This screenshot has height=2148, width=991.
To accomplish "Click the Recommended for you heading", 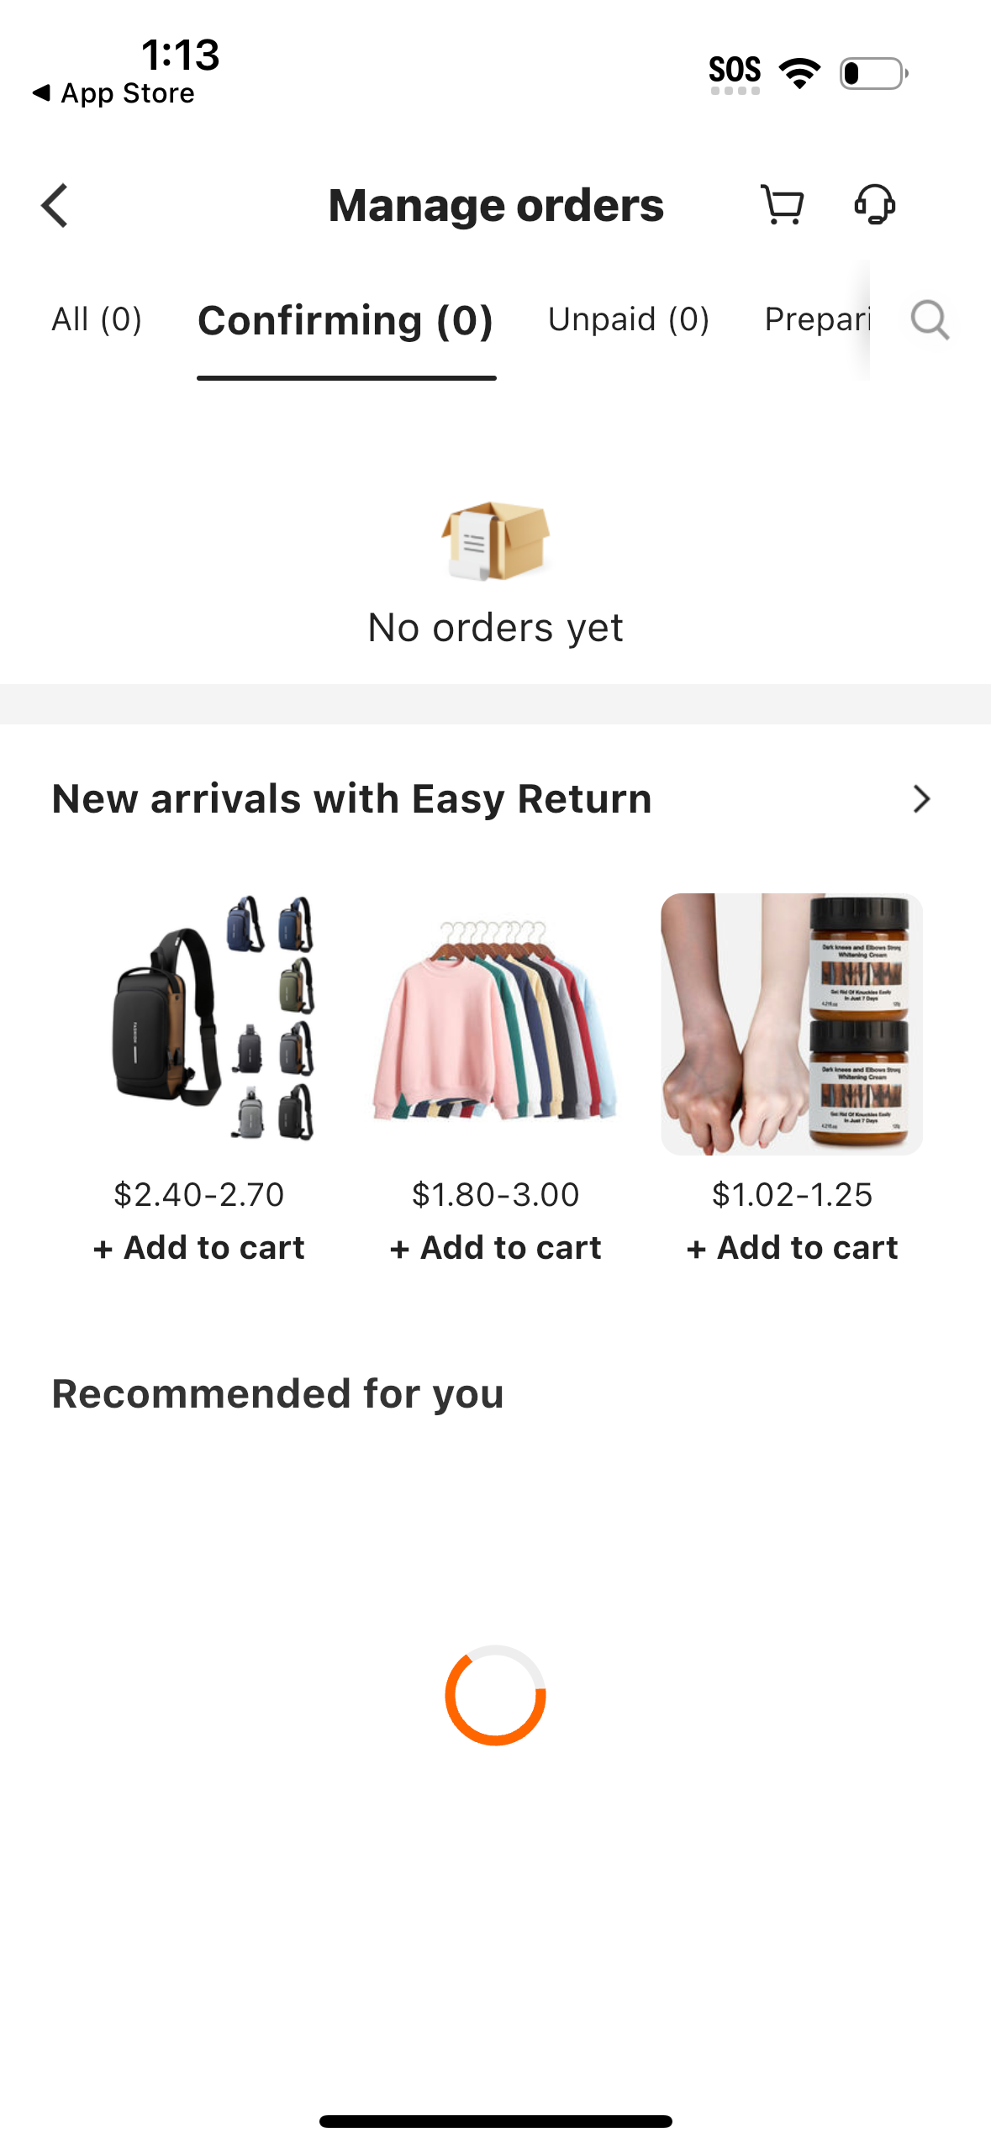I will point(277,1393).
